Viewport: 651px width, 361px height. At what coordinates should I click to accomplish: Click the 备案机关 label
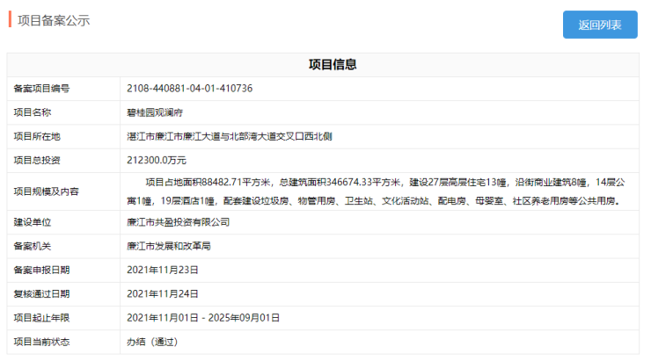33,246
